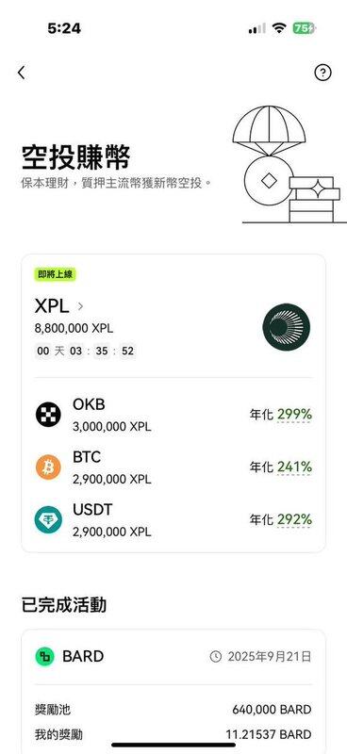Select the orange BTC coin icon

tap(48, 467)
